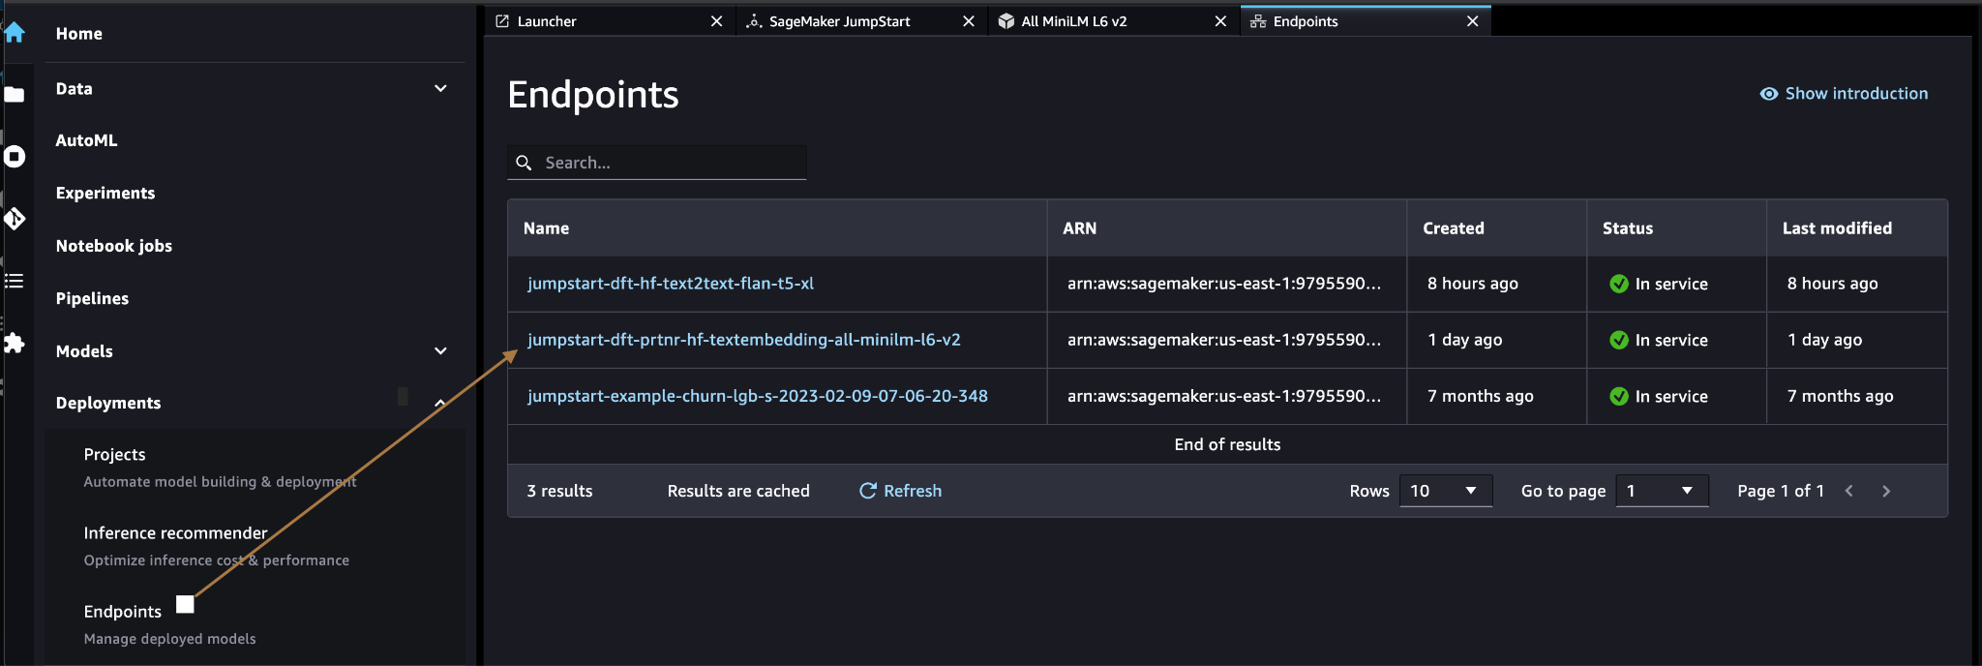The image size is (1982, 666).
Task: Close the Endpoints tab
Action: [x=1473, y=21]
